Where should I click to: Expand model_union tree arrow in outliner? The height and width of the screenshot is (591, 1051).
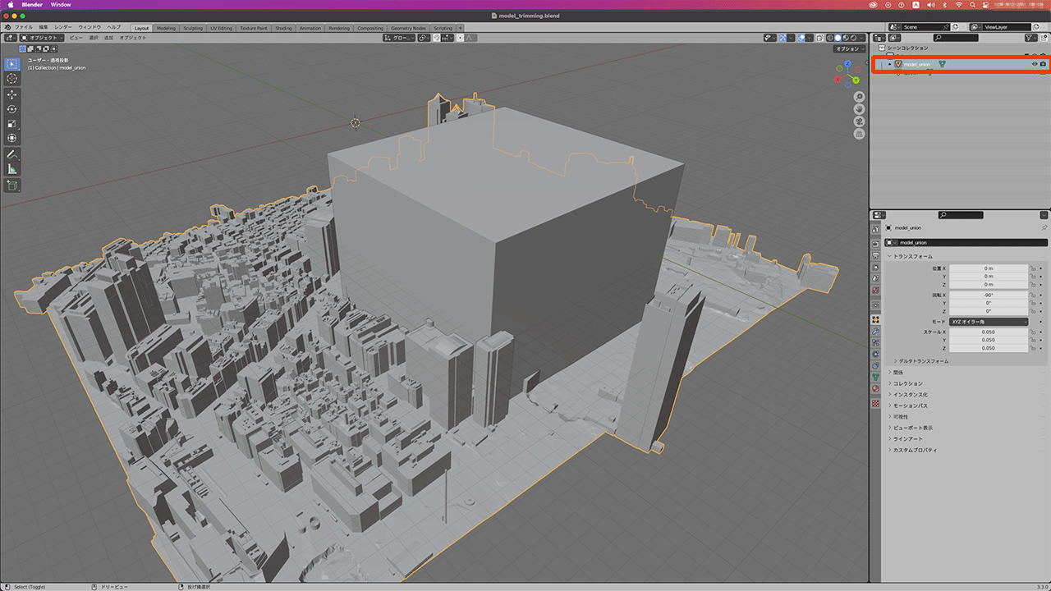coord(889,64)
